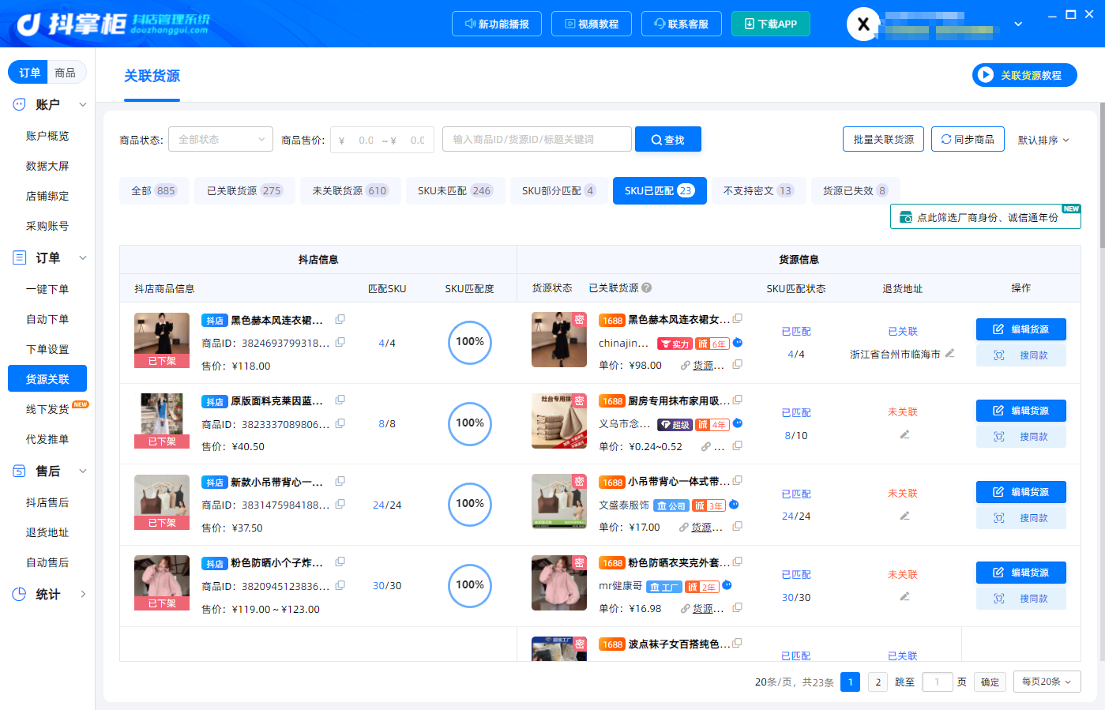Expand the 统计 sidebar section
The width and height of the screenshot is (1105, 710).
[83, 594]
